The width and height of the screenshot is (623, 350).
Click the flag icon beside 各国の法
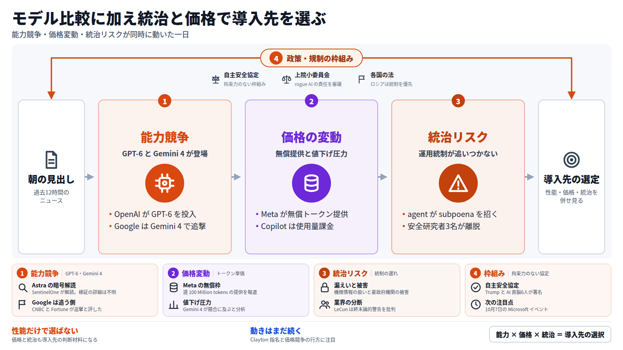pyautogui.click(x=362, y=79)
